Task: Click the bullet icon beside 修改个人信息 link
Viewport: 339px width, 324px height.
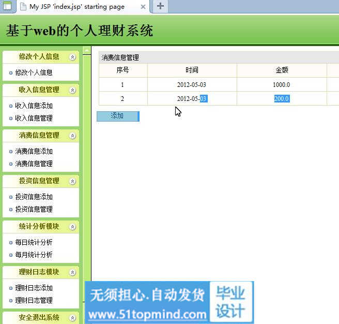Action: [x=11, y=73]
